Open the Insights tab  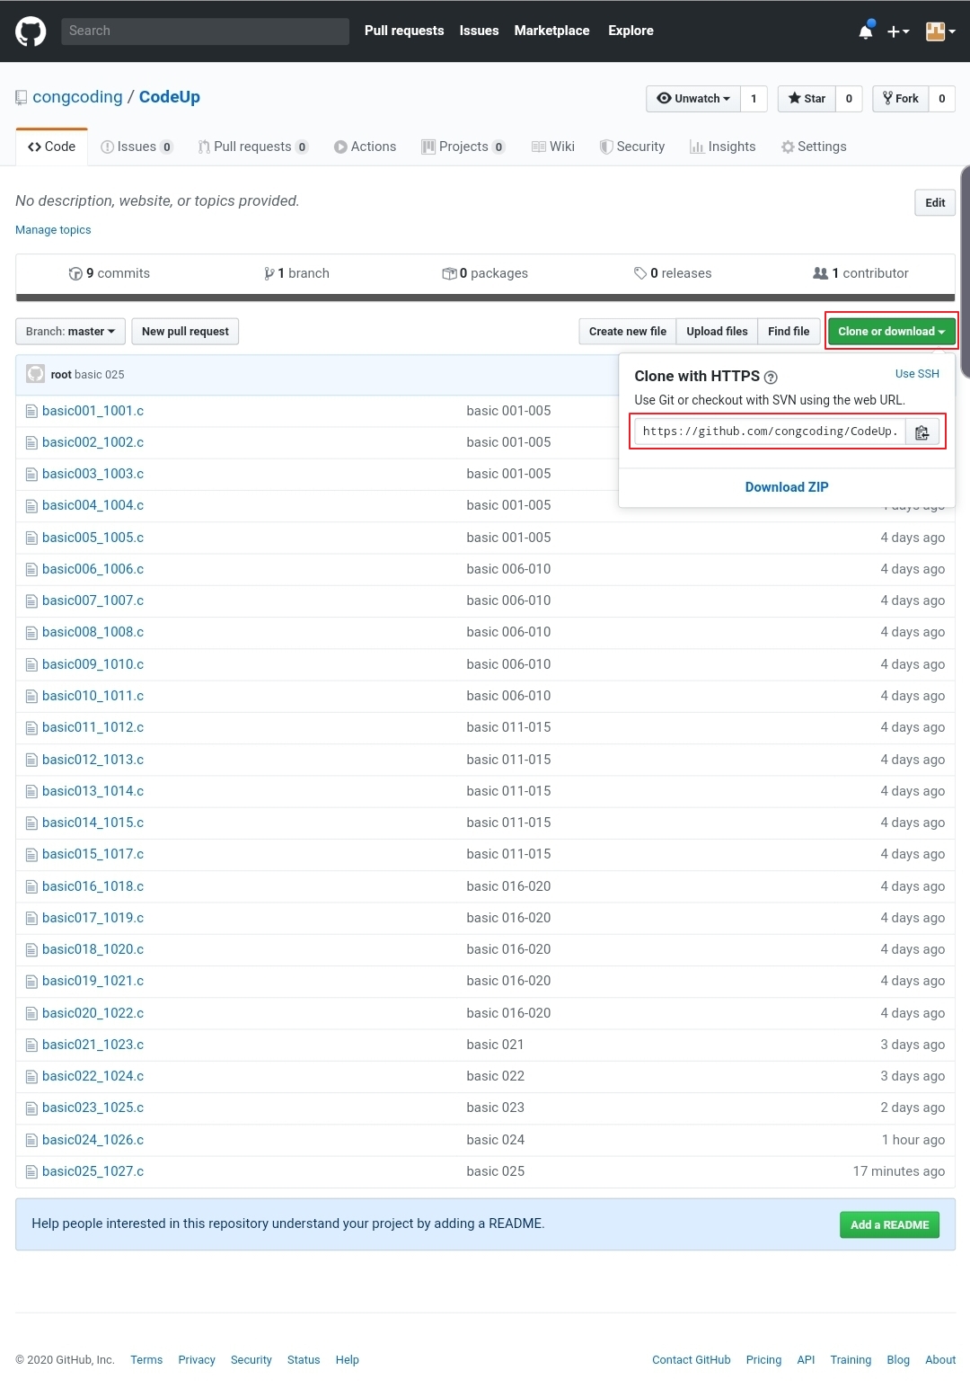click(x=723, y=147)
